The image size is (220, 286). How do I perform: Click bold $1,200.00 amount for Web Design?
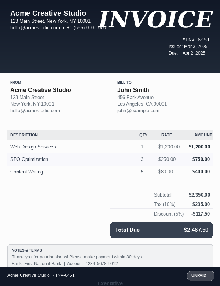pos(199,147)
